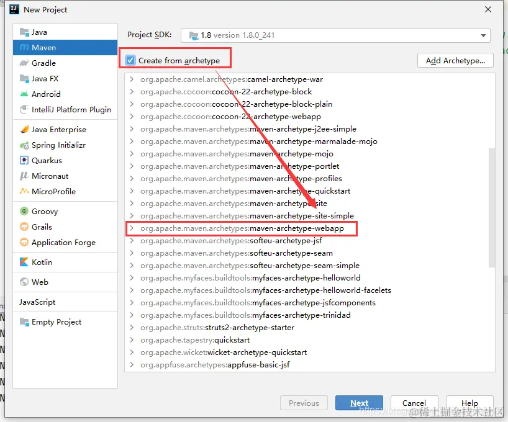Viewport: 508px width, 422px height.
Task: Click the Kotlin K icon
Action: (24, 262)
